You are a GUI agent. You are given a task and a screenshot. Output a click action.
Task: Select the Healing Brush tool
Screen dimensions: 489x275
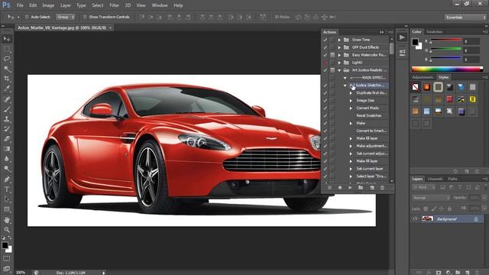[x=7, y=99]
